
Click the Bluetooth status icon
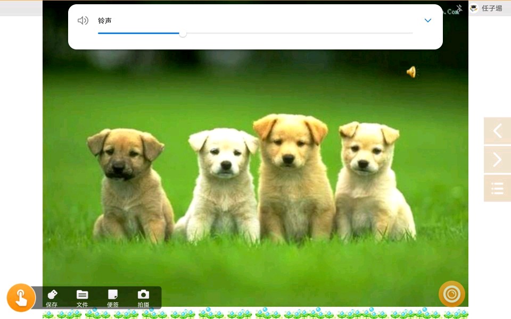(x=459, y=9)
